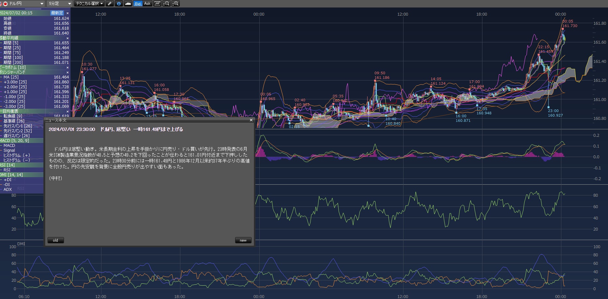
Task: Click the chart display settings icon
Action: point(157,4)
